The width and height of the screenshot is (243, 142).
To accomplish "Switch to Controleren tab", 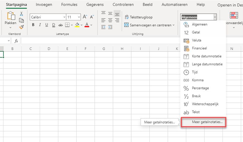I will (x=123, y=5).
